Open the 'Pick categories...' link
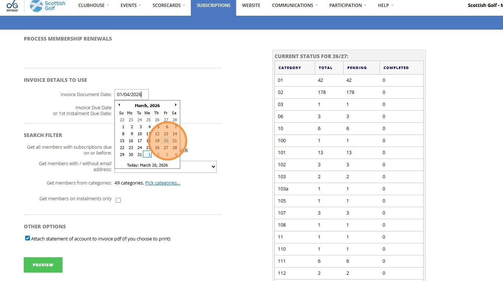 [163, 183]
